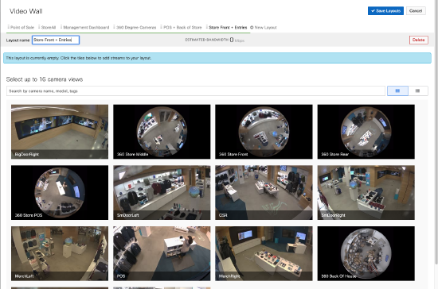Image resolution: width=438 pixels, height=289 pixels.
Task: Add the CSR camera tile
Action: coord(264,192)
